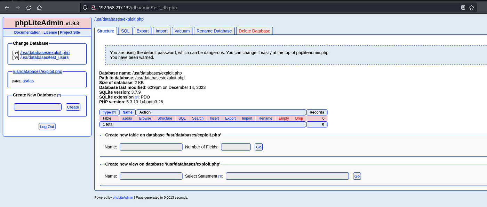
Task: Open the Documentation link
Action: tap(27, 32)
